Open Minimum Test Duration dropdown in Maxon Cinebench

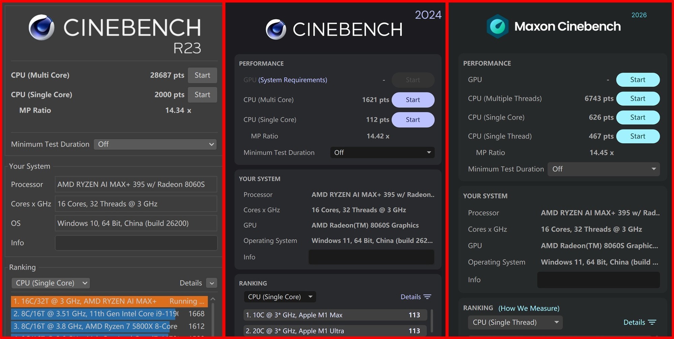pyautogui.click(x=603, y=169)
